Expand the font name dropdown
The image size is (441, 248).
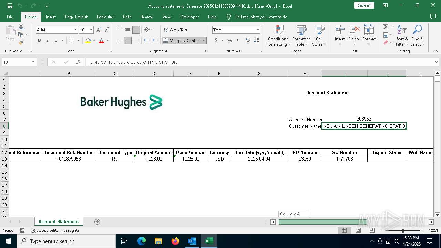point(75,30)
